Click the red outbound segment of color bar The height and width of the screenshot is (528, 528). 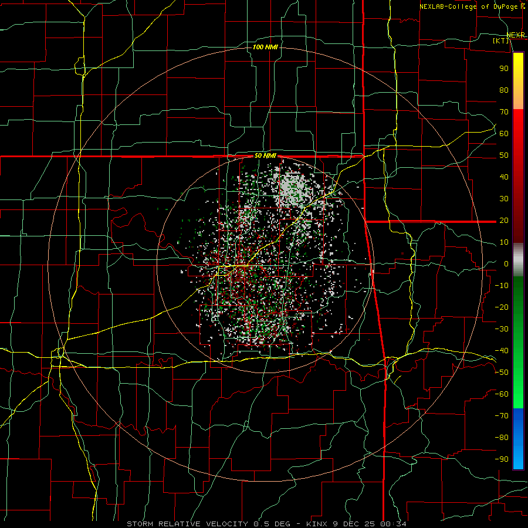(x=518, y=176)
